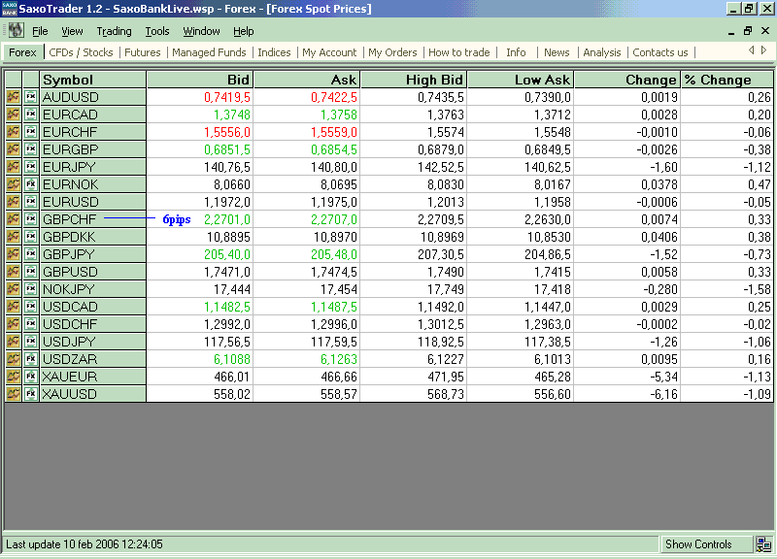Click the Bid column header

(200, 80)
